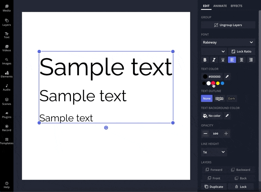
Task: Open the Plugins panel
Action: click(x=7, y=115)
